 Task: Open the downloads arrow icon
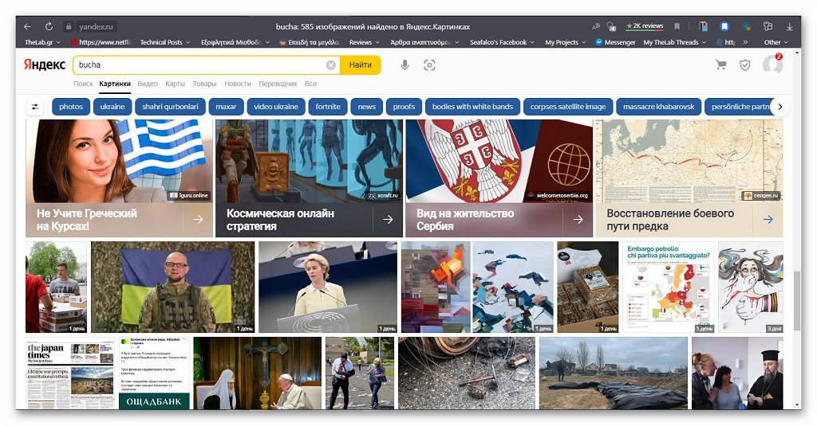pos(789,26)
